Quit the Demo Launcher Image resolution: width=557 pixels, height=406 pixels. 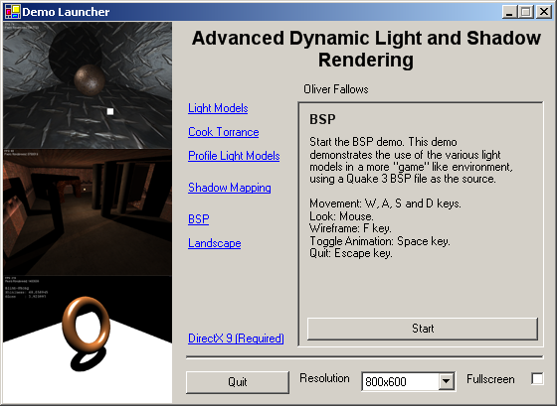coord(238,382)
